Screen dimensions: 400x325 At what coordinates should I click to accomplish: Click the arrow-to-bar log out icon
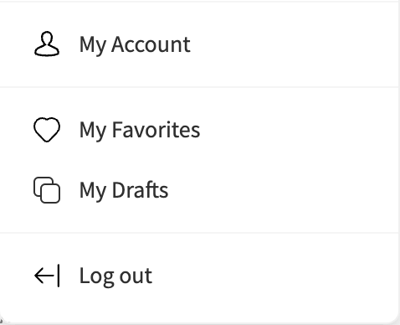coord(47,276)
